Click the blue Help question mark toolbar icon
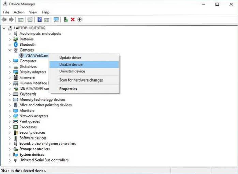Screen dimensions: 238x174 (39, 20)
